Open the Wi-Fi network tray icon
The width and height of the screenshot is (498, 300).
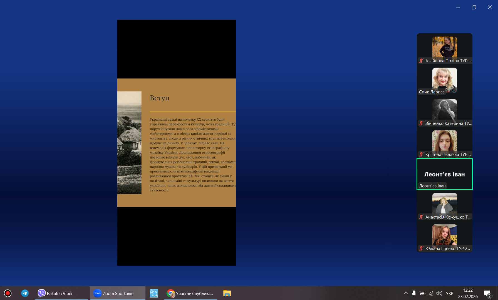click(431, 293)
